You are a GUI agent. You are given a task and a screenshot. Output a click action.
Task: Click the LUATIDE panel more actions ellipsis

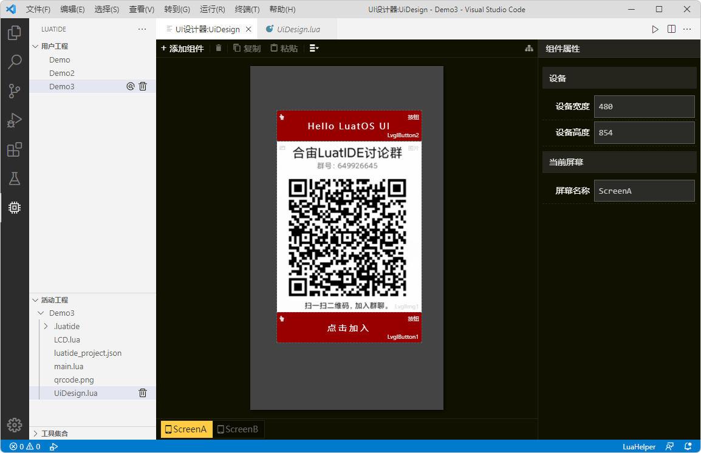click(x=142, y=29)
